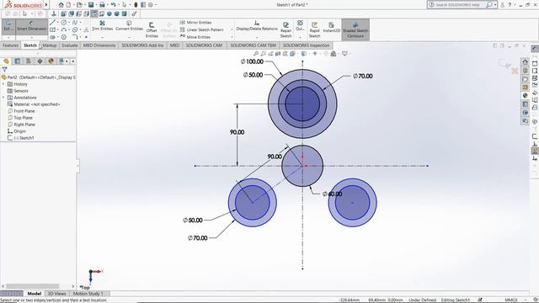The image size is (539, 303).
Task: Click the Smart Dimension tool
Action: 31,26
